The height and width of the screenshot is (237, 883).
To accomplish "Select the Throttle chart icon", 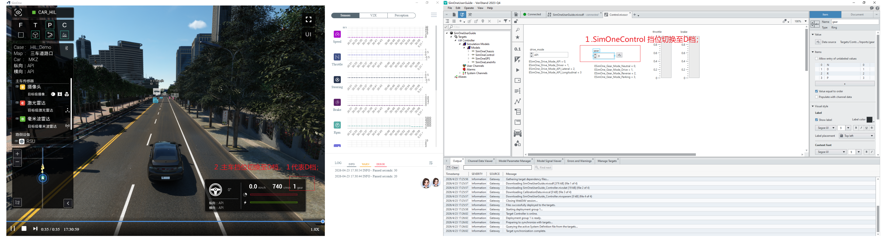I will coord(337,57).
